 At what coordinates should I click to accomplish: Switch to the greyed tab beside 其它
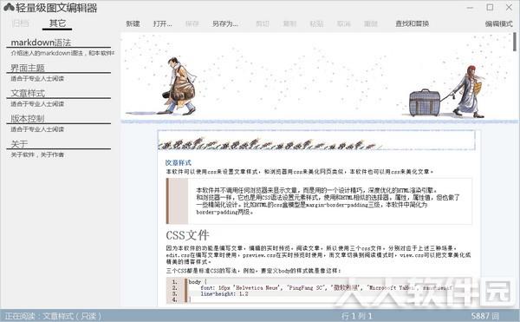20,23
